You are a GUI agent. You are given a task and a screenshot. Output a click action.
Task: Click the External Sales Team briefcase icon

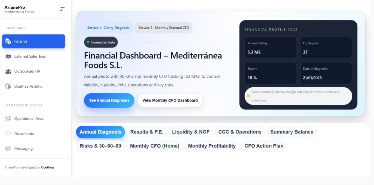pos(8,57)
